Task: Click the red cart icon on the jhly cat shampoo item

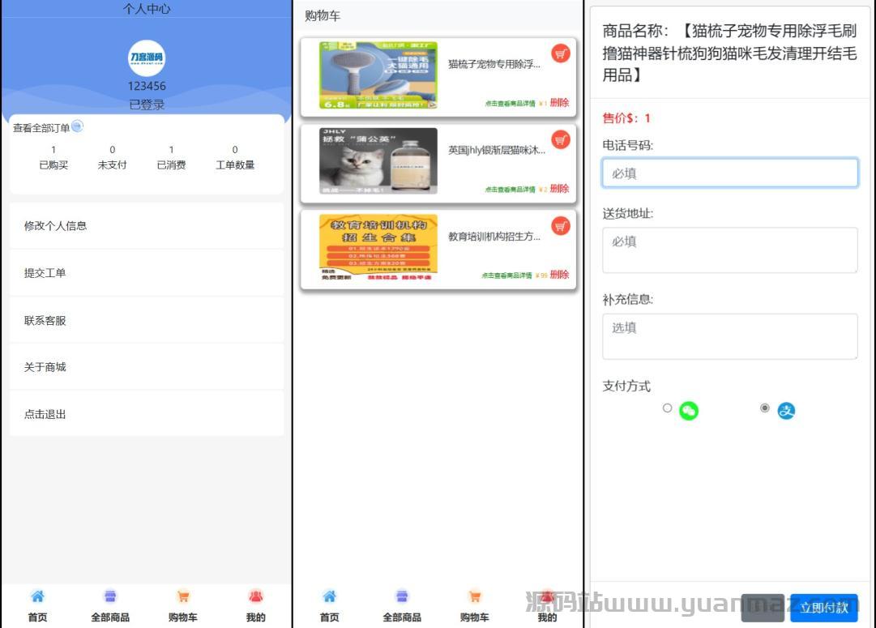Action: (561, 139)
